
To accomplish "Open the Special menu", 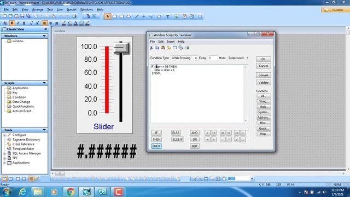I will pyautogui.click(x=72, y=10).
